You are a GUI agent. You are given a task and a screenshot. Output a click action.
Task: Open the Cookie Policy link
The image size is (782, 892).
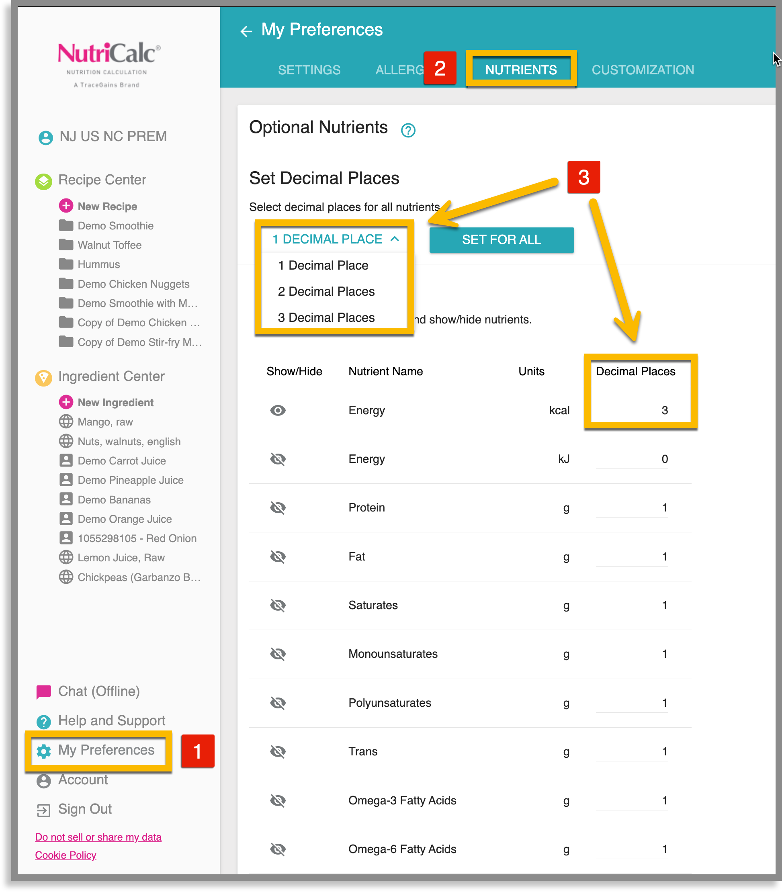pos(66,855)
